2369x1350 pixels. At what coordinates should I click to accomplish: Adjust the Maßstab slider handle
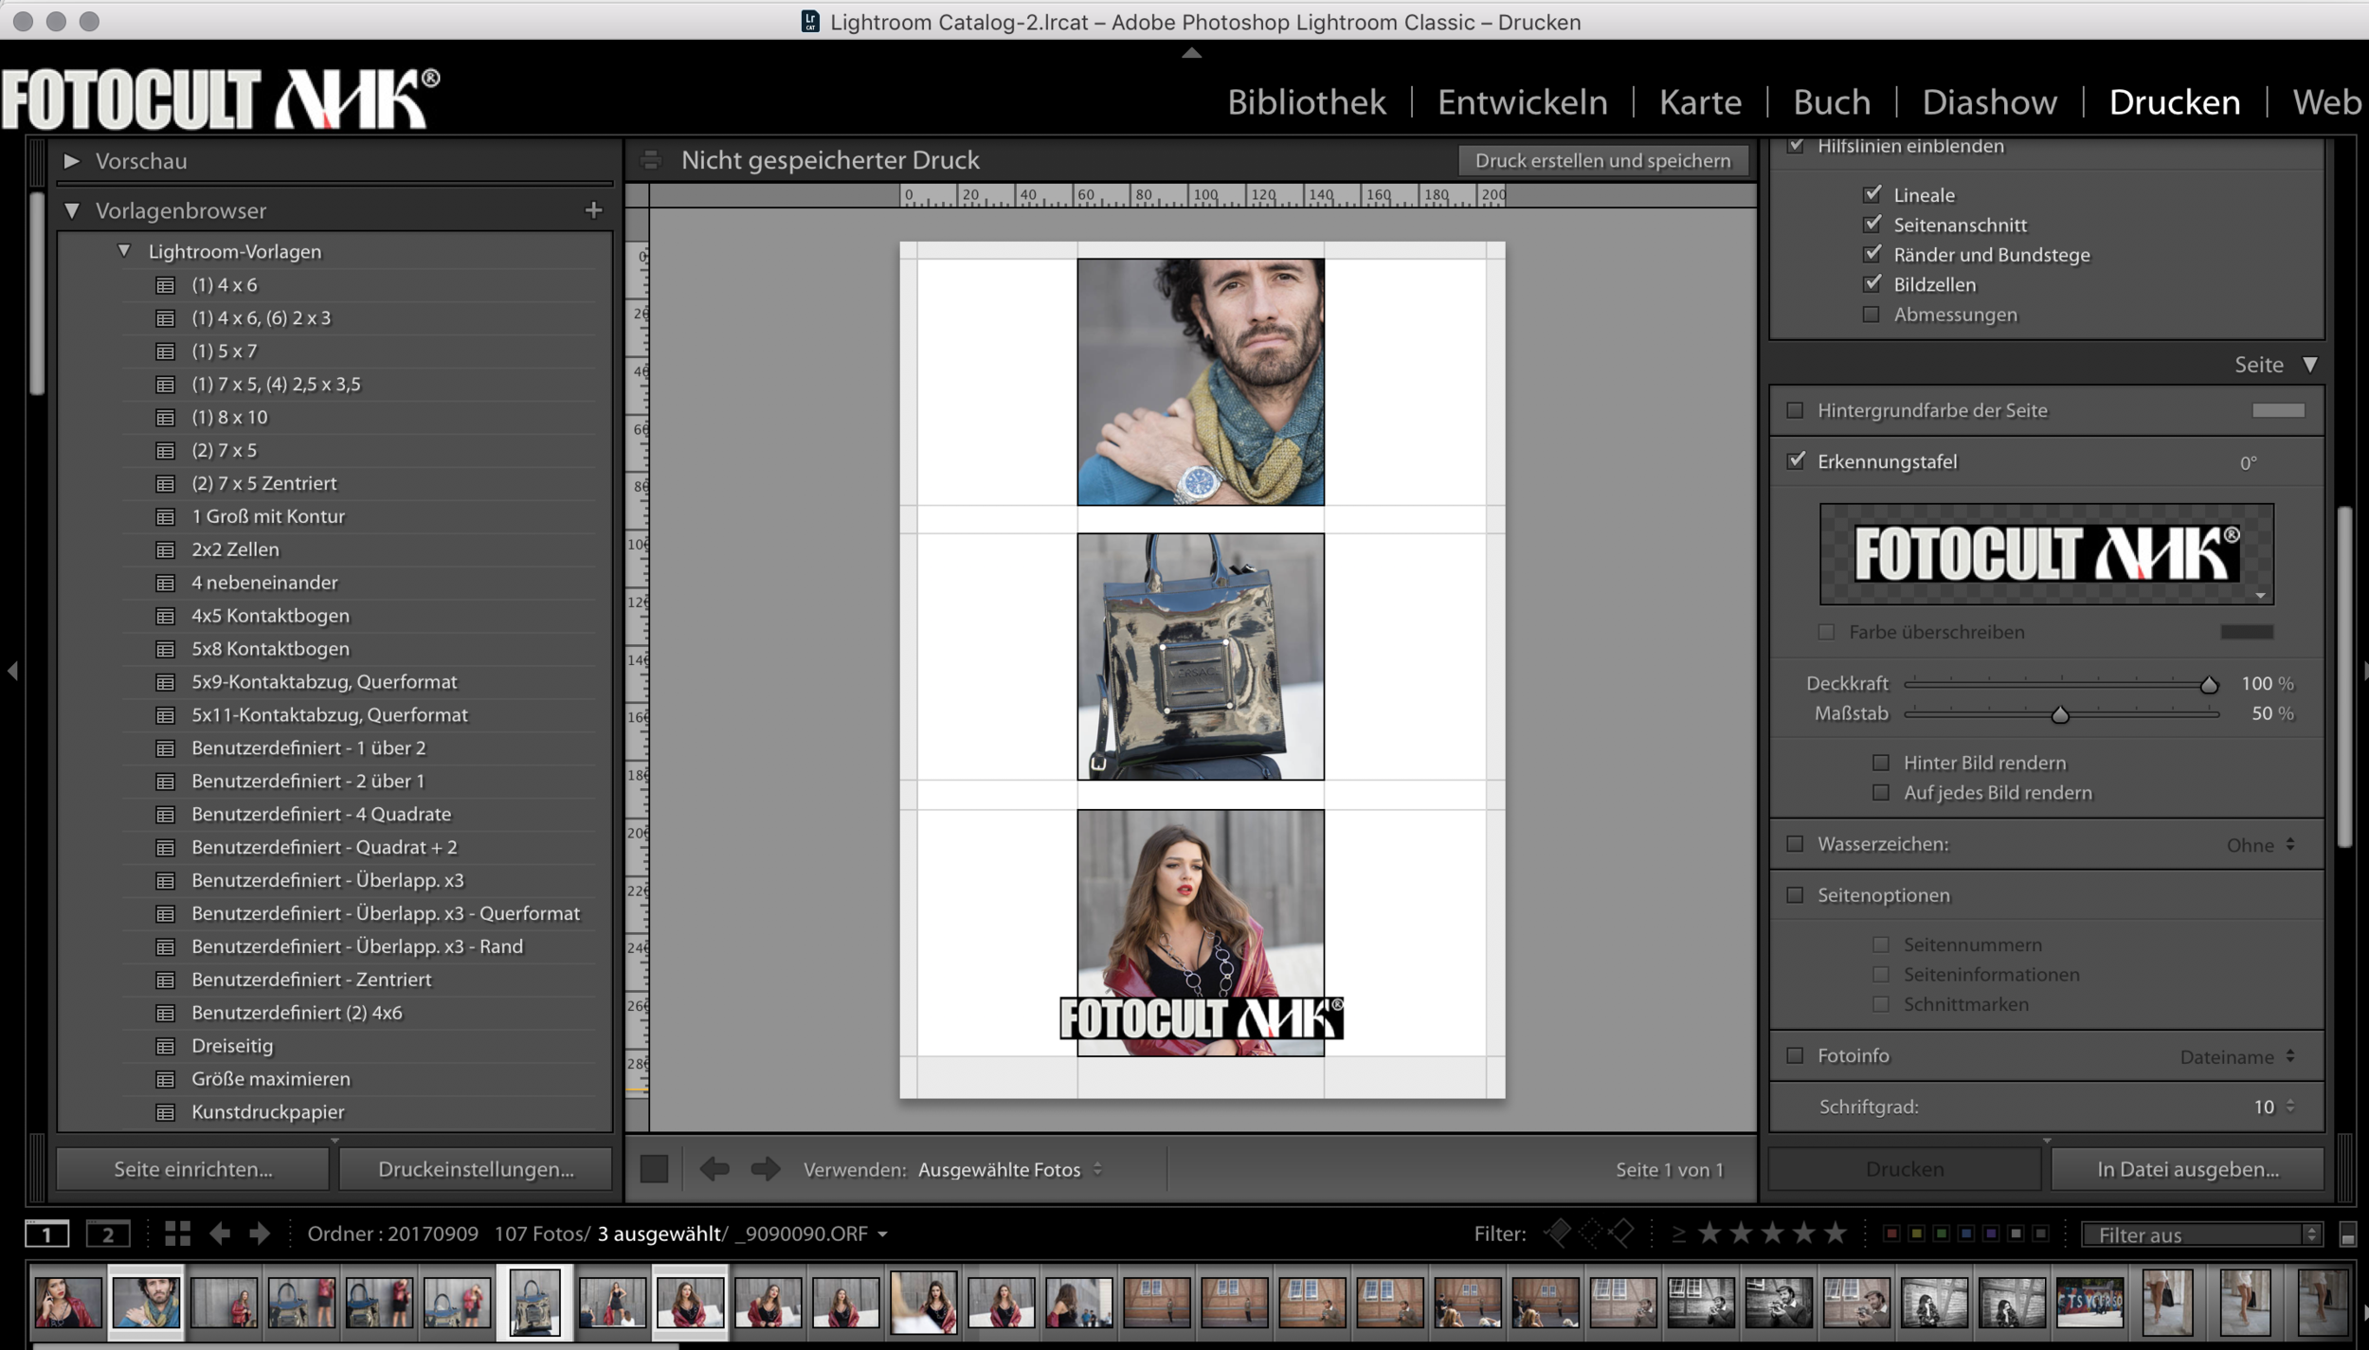[2059, 714]
